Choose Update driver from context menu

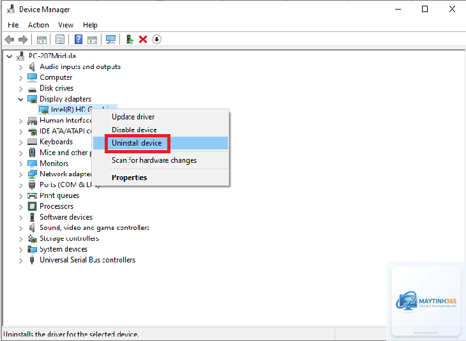(x=160, y=117)
